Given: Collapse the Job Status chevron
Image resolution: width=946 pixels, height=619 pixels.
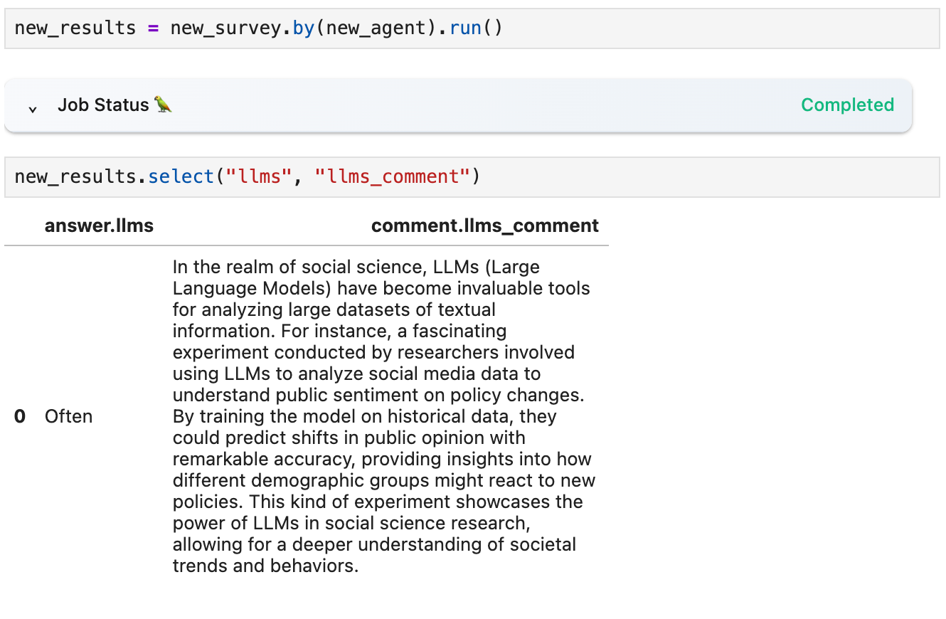Looking at the screenshot, I should [32, 109].
